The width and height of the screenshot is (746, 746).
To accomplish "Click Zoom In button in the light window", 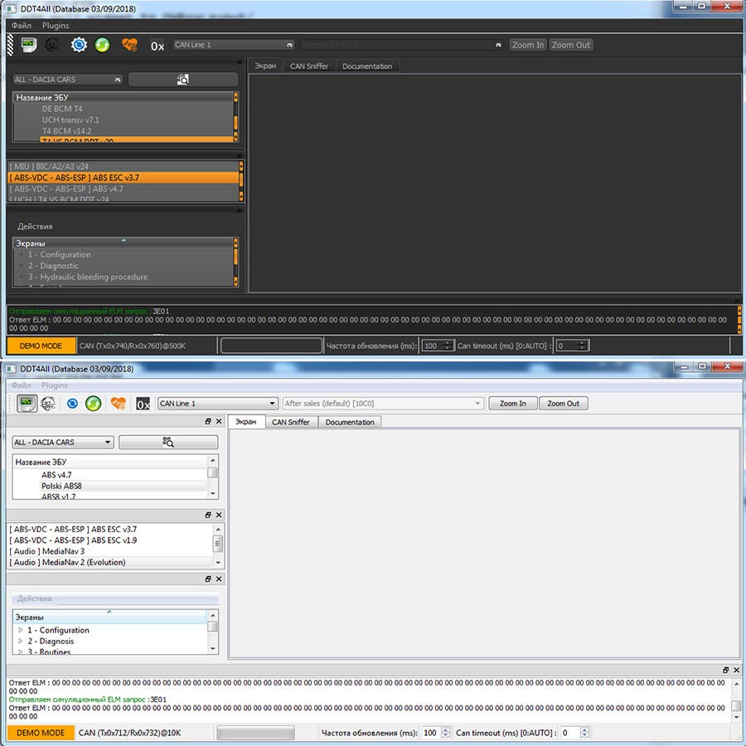I will (513, 404).
